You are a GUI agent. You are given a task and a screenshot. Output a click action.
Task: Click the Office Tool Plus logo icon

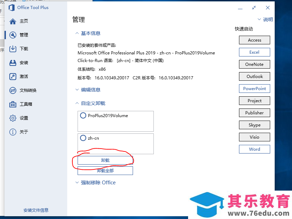[11, 8]
